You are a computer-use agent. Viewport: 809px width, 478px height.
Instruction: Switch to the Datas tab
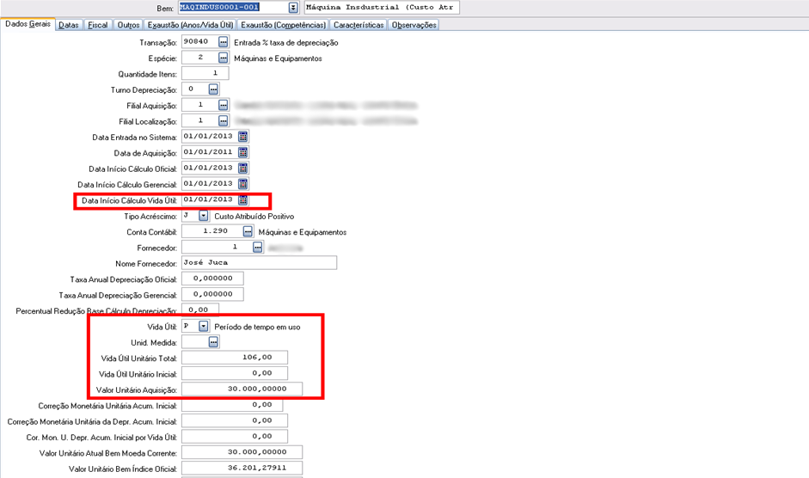point(69,25)
